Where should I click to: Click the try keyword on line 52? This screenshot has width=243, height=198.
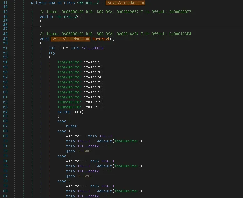pyautogui.click(x=52, y=53)
